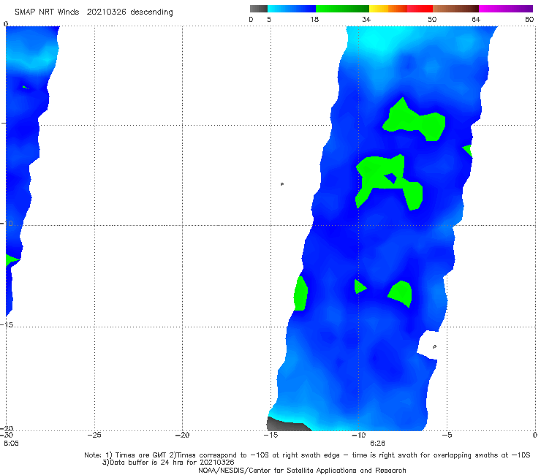Viewport: 541px width, 475px height.
Task: Click the yellow-orange colorbar segment after 34
Action: pyautogui.click(x=388, y=9)
